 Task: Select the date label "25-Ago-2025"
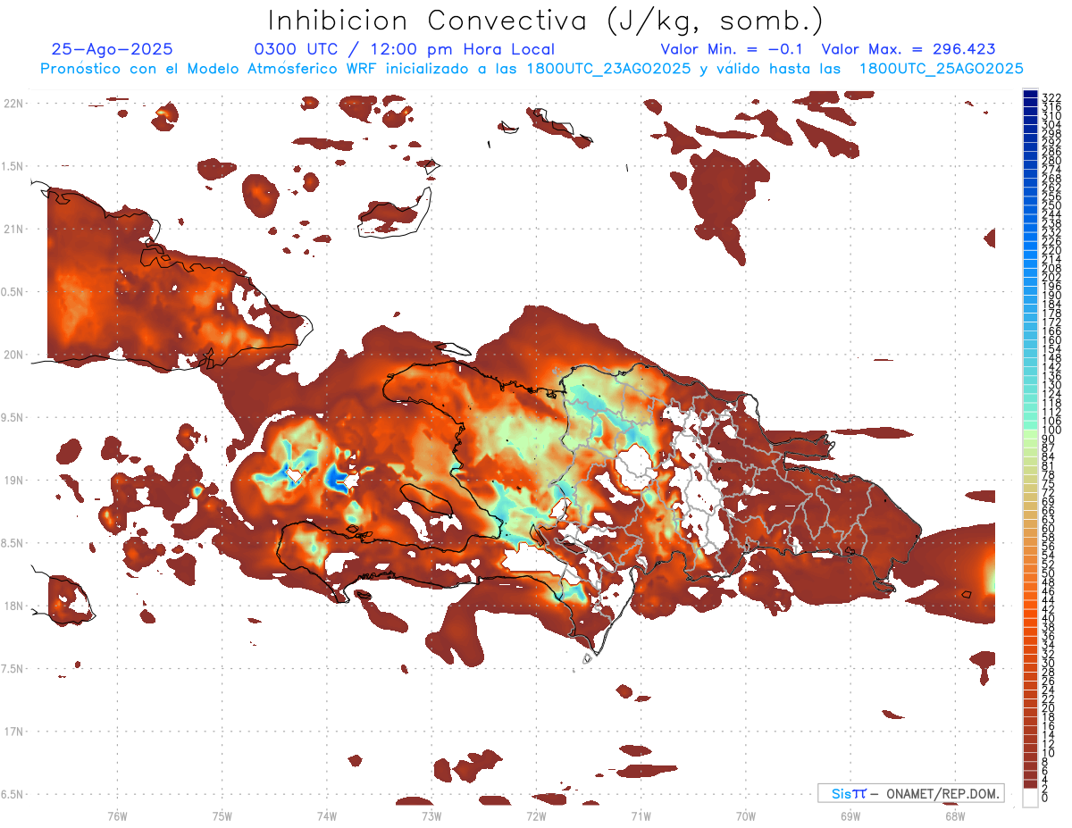(113, 50)
